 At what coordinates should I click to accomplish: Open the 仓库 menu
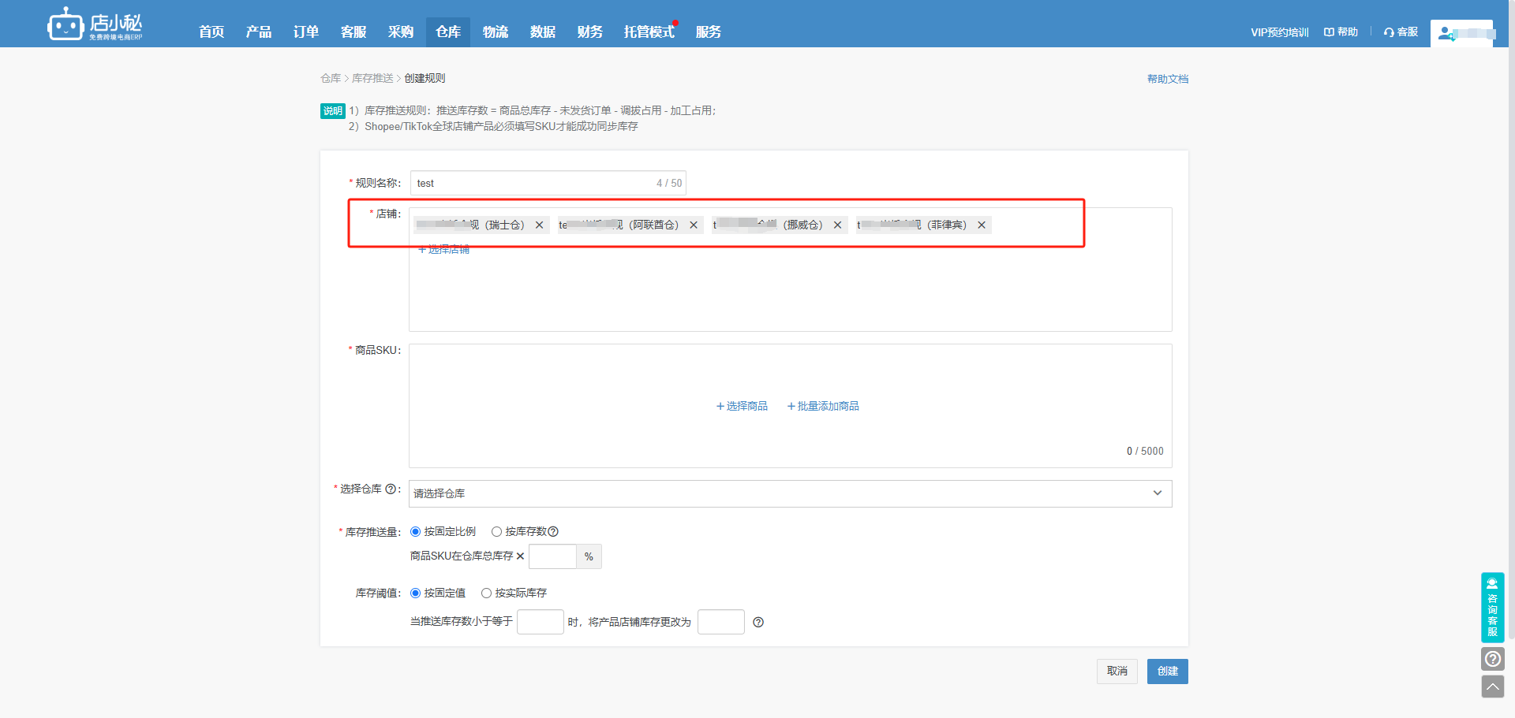click(x=448, y=32)
